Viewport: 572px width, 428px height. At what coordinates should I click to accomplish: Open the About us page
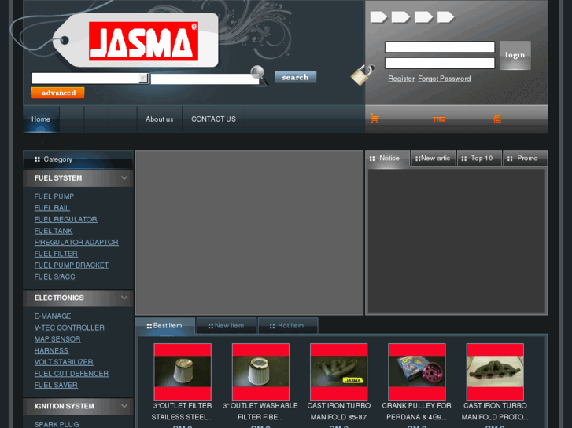(x=160, y=119)
